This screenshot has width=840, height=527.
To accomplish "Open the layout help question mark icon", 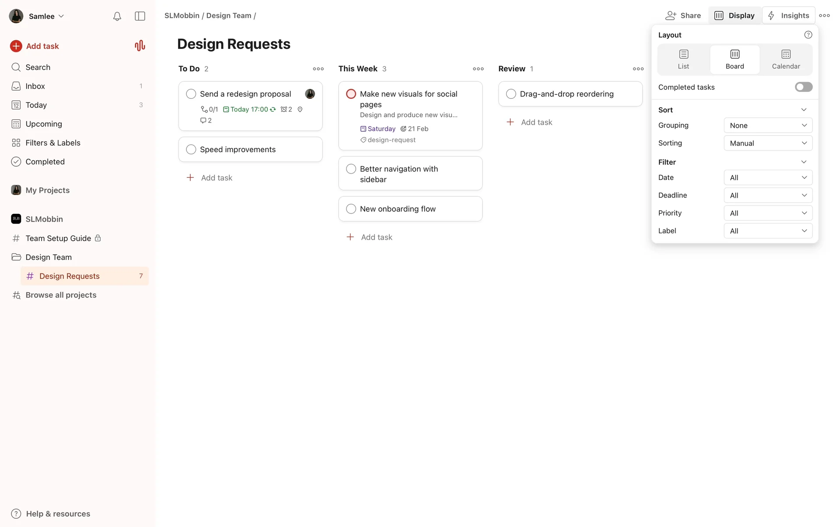I will click(x=808, y=35).
